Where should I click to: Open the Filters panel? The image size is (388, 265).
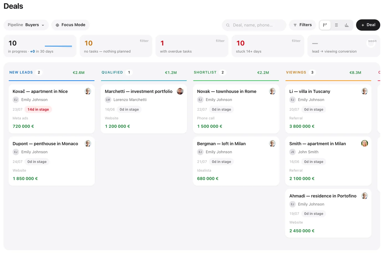(x=302, y=25)
